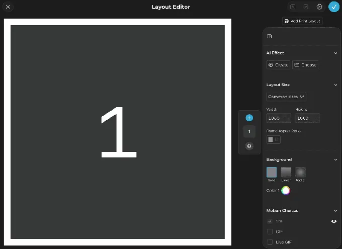Select the 1:1 frame aspect ratio
The width and height of the screenshot is (342, 249).
(273, 139)
